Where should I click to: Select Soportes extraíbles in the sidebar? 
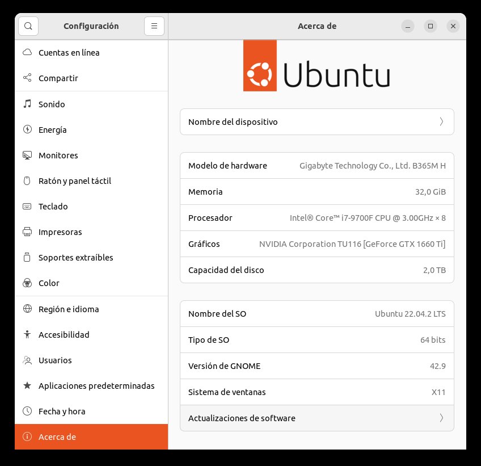(75, 258)
